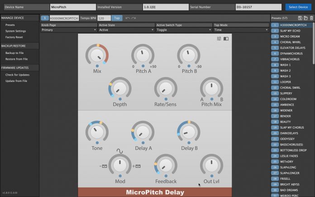
Task: Click the Select Device button
Action: pyautogui.click(x=298, y=7)
